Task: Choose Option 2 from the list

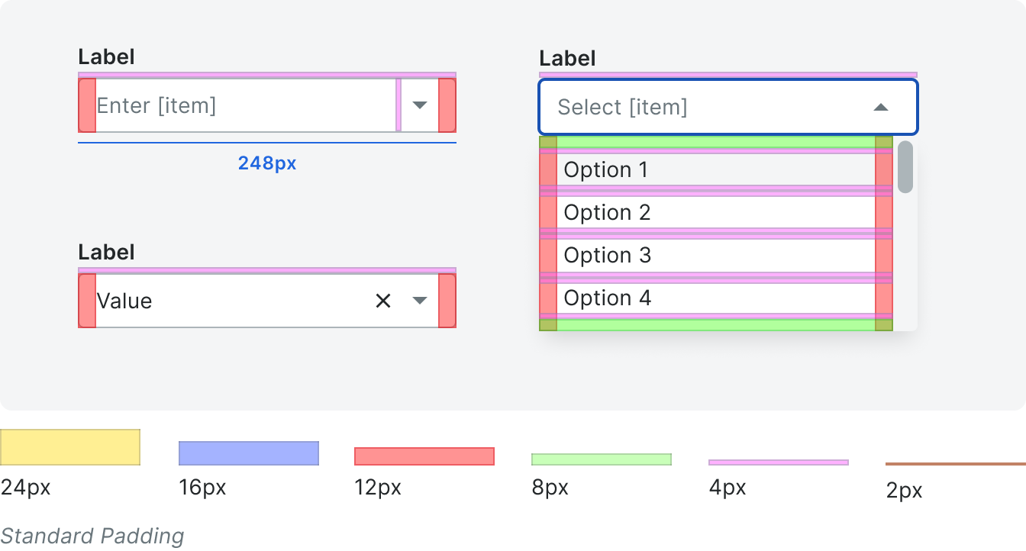Action: [716, 212]
